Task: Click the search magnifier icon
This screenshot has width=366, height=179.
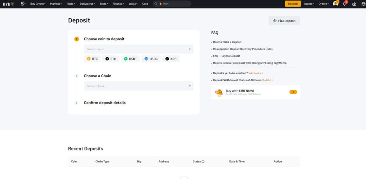Action: point(156,4)
